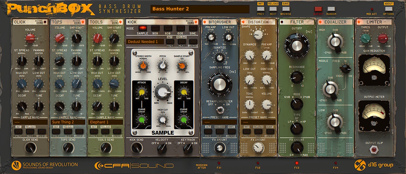
Task: Click the Kick Level knob
Action: [163, 92]
